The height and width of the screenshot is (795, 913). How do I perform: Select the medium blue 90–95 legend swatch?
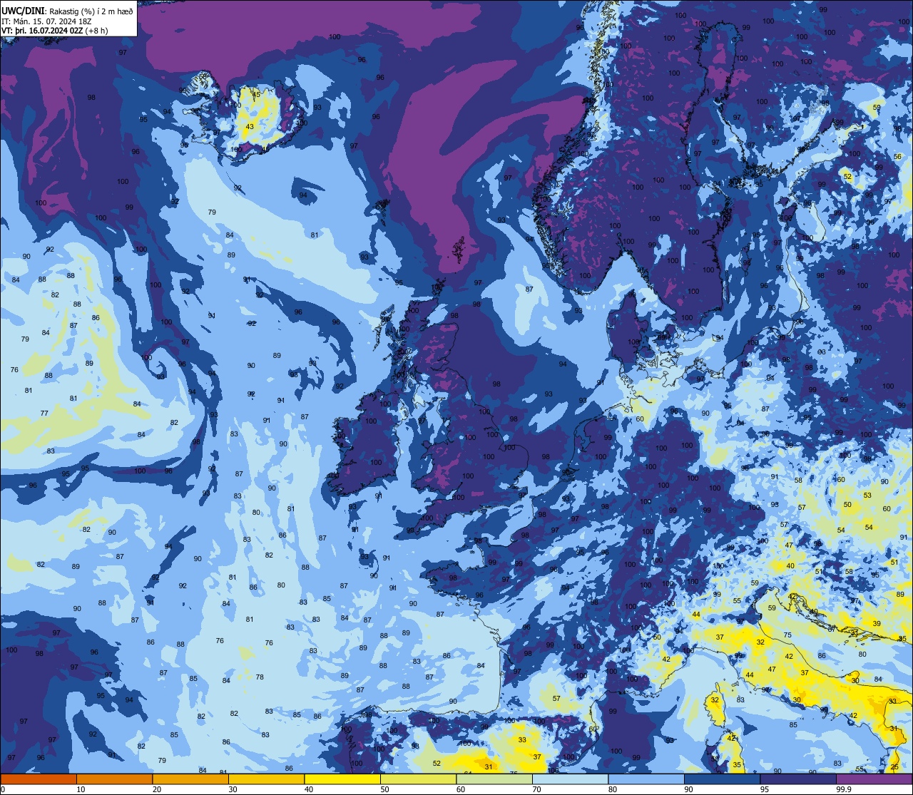[722, 779]
